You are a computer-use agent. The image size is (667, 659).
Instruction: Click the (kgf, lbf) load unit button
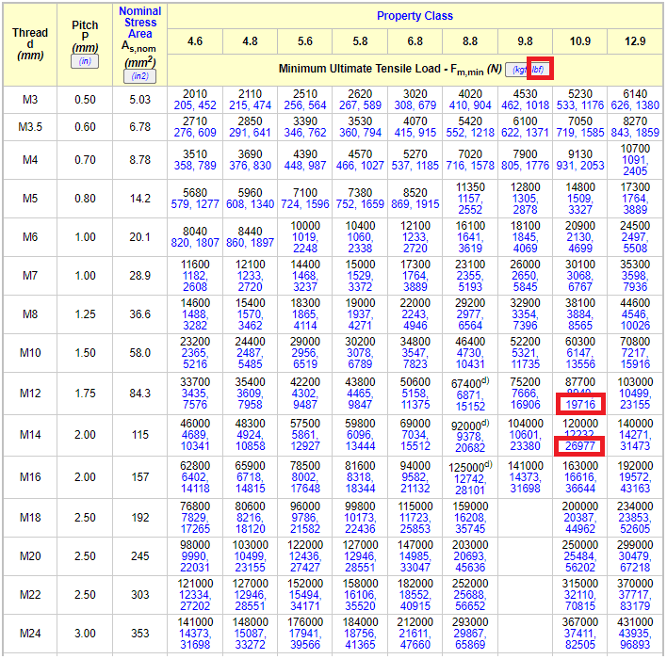528,70
